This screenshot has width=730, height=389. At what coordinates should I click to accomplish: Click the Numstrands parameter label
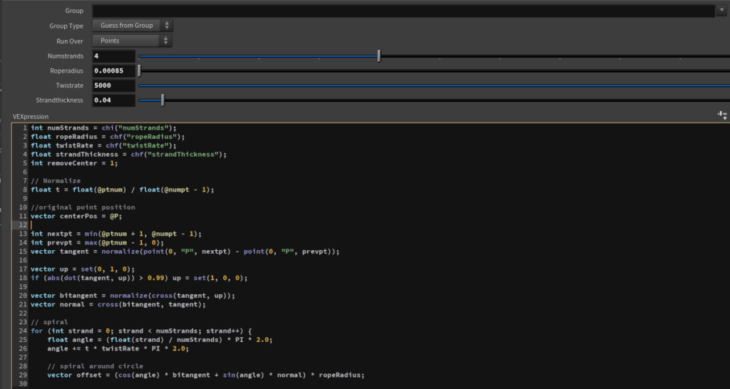click(65, 56)
